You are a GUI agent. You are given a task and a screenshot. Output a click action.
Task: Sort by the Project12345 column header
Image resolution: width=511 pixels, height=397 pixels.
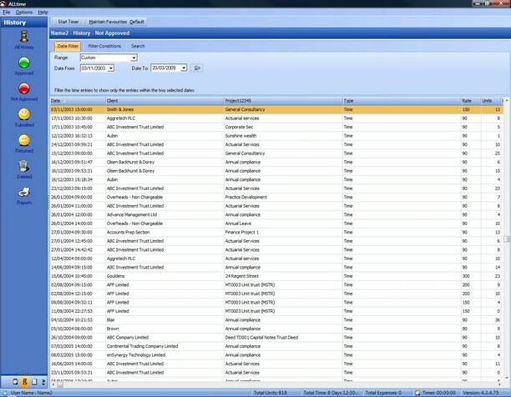click(283, 101)
